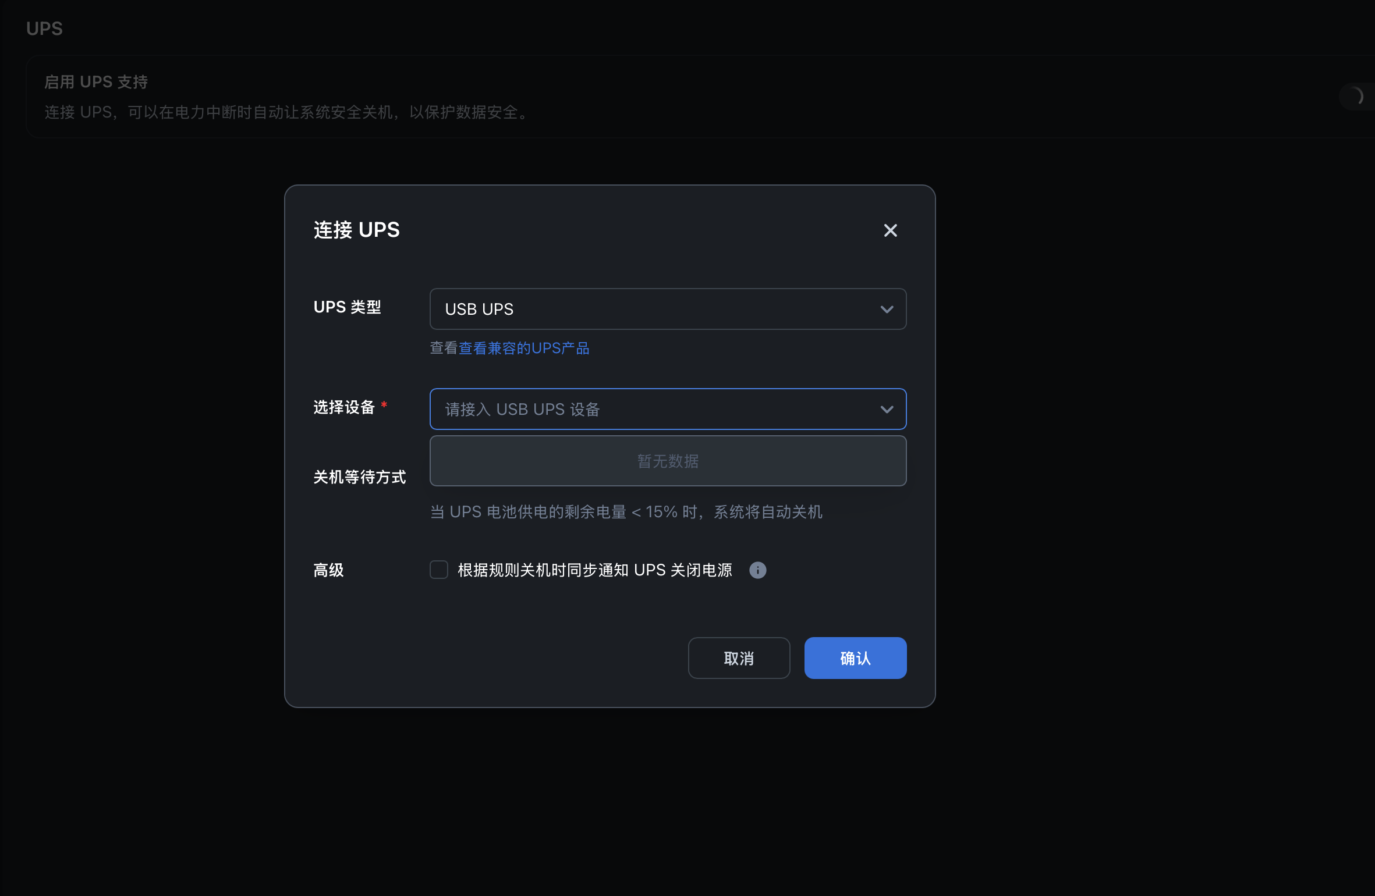
Task: Toggle the 启用 UPS 支持 switch
Action: click(x=1358, y=96)
